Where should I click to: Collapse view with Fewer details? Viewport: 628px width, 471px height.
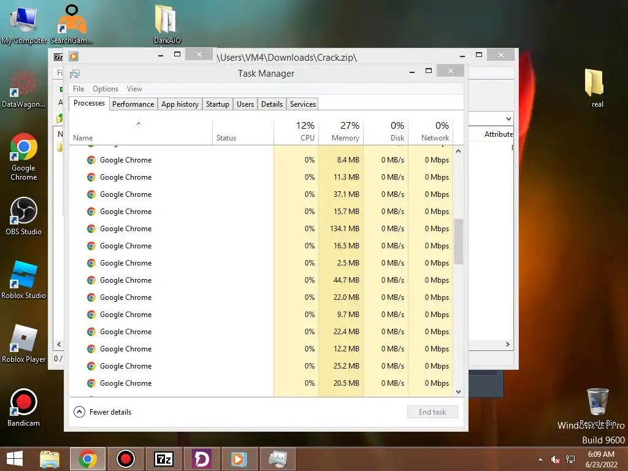(x=102, y=412)
